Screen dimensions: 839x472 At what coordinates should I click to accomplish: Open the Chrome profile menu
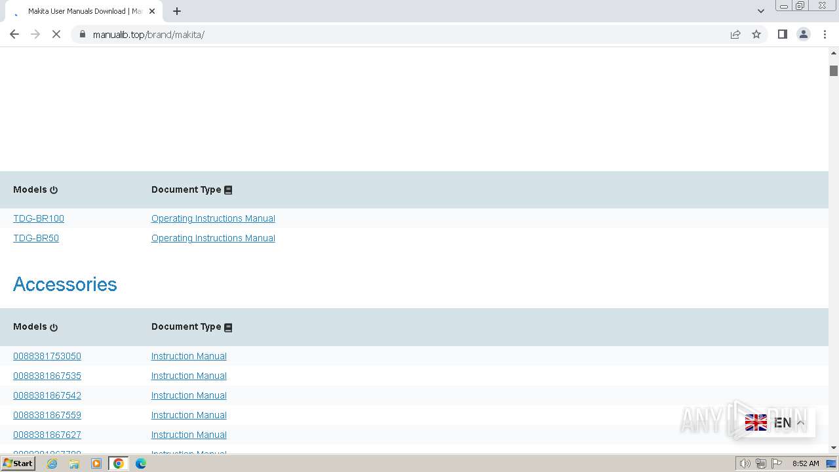click(804, 34)
